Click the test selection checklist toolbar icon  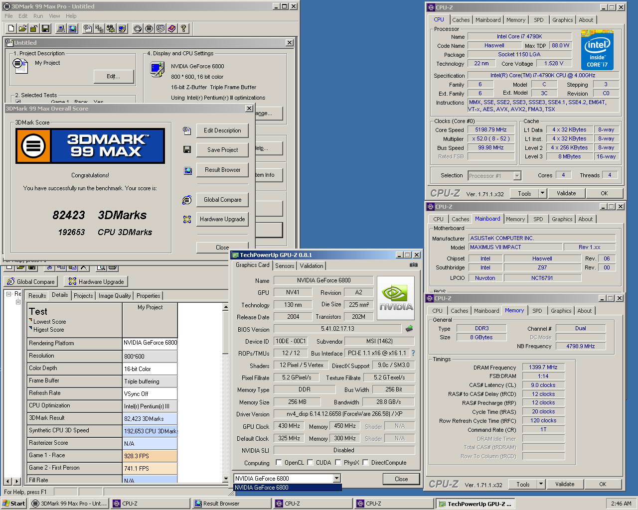click(99, 28)
